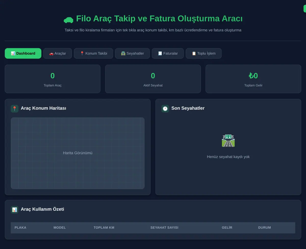Click the clock icon beside Son Seyahatler
This screenshot has height=249, width=306.
[x=165, y=109]
